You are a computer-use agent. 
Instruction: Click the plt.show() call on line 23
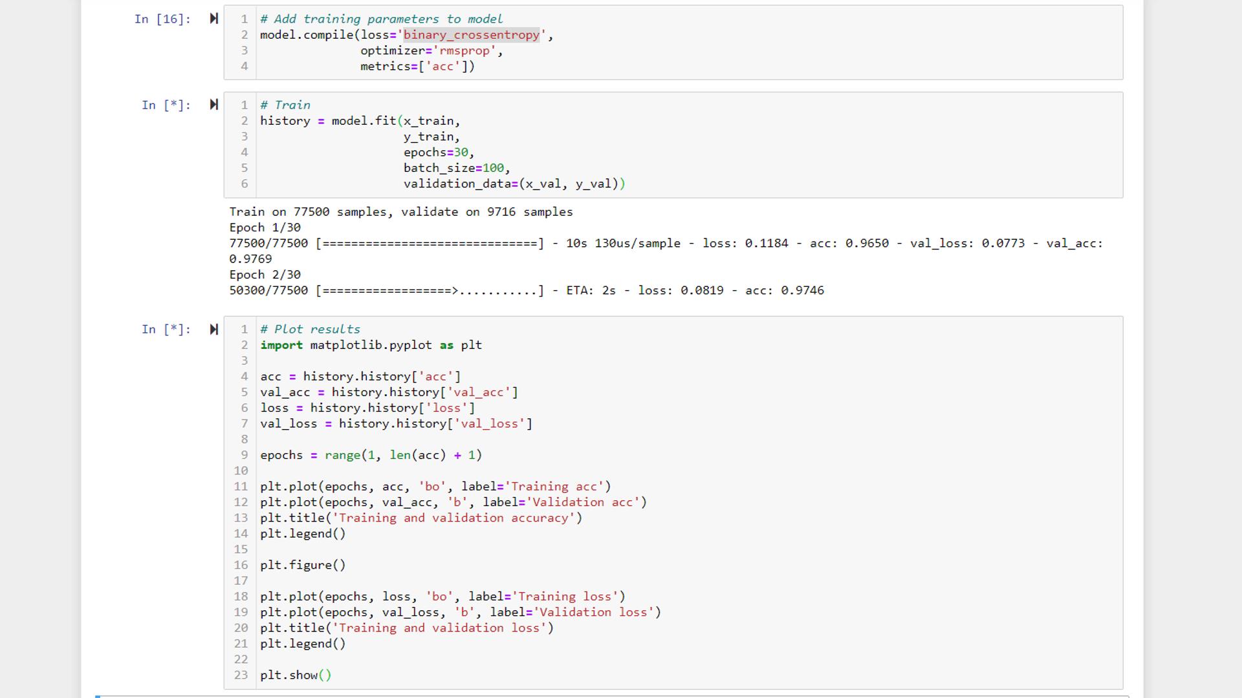[x=296, y=675]
